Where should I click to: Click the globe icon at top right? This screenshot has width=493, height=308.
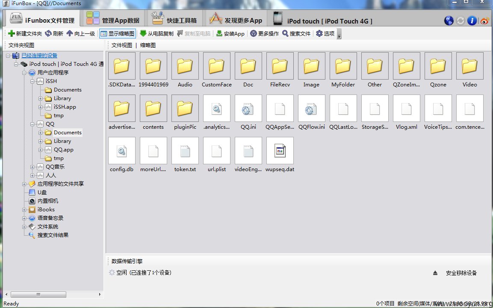point(449,21)
